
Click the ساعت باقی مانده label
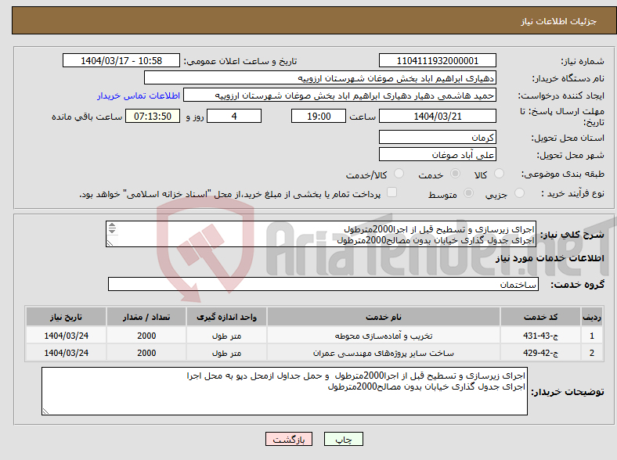coord(87,117)
